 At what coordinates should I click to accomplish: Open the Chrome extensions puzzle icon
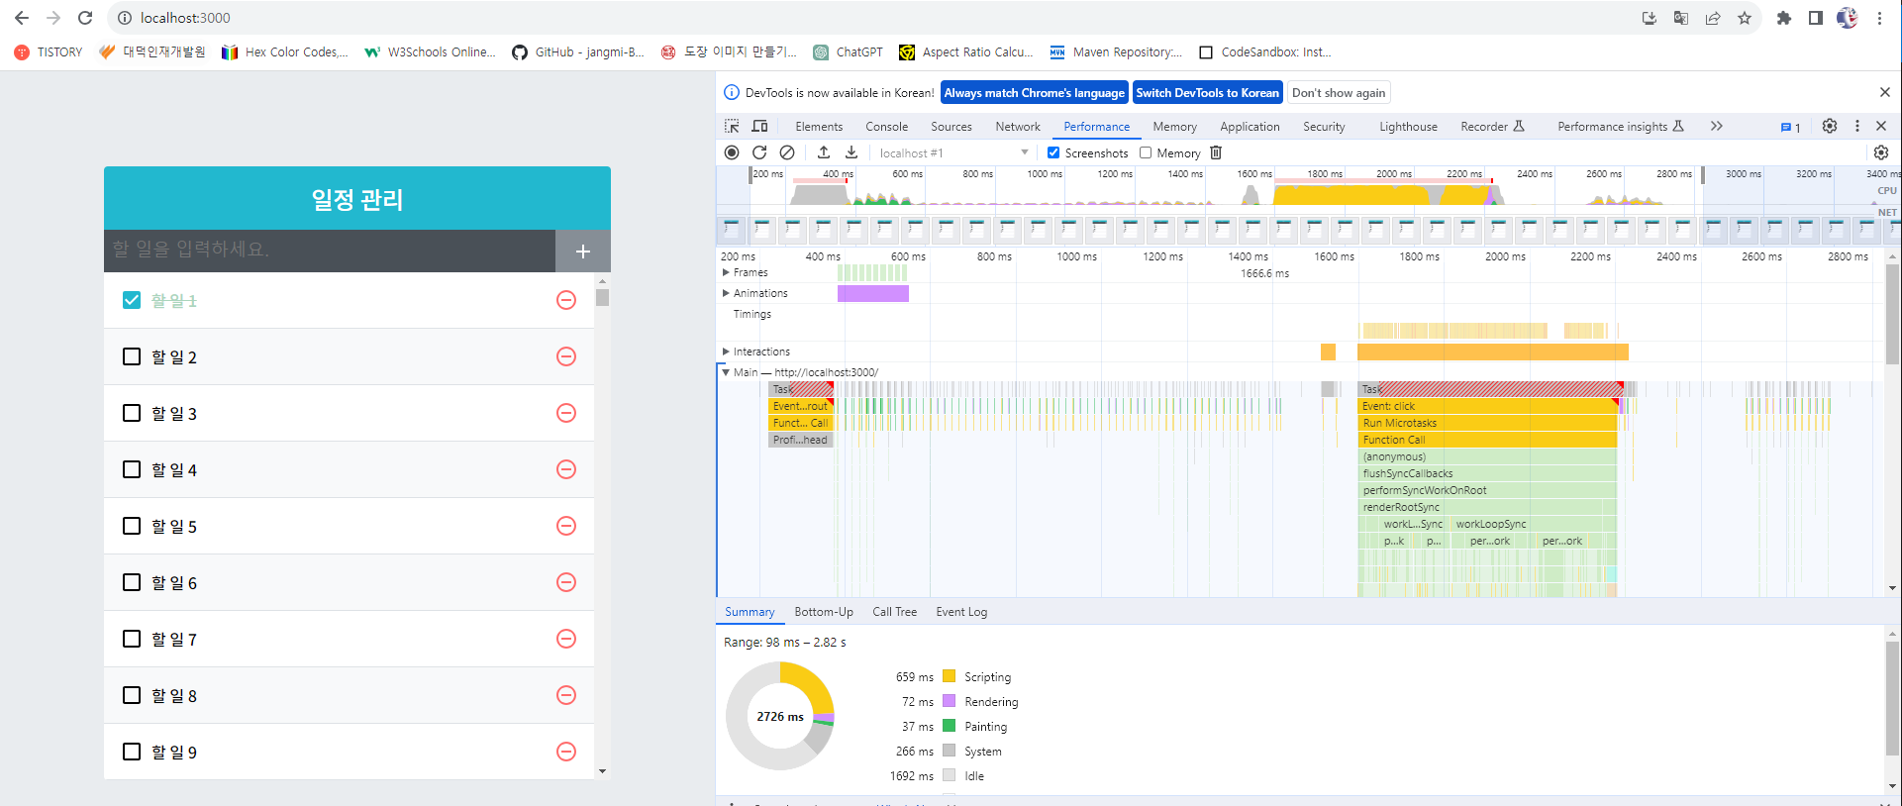(x=1784, y=18)
